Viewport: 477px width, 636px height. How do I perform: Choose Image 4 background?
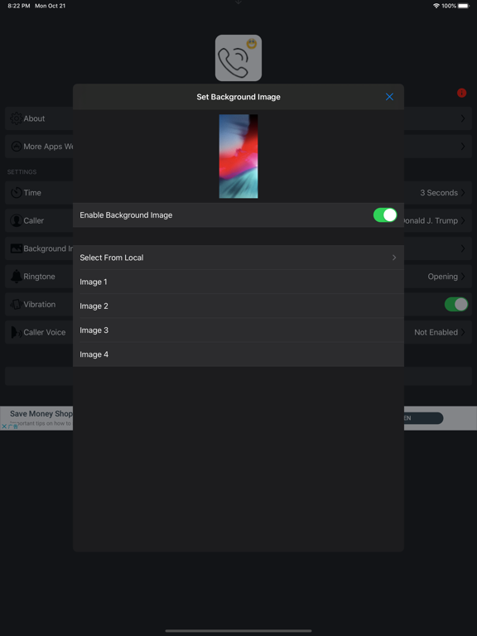click(x=238, y=354)
